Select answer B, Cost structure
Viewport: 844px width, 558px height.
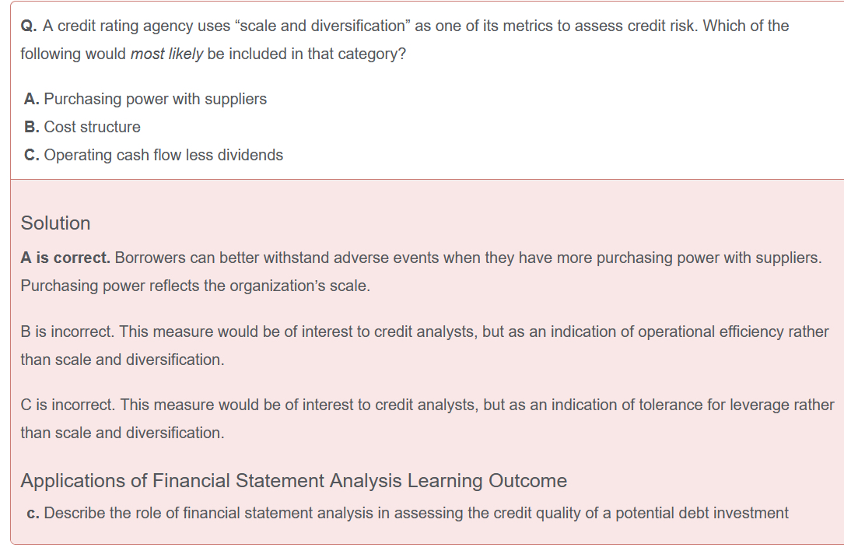92,128
